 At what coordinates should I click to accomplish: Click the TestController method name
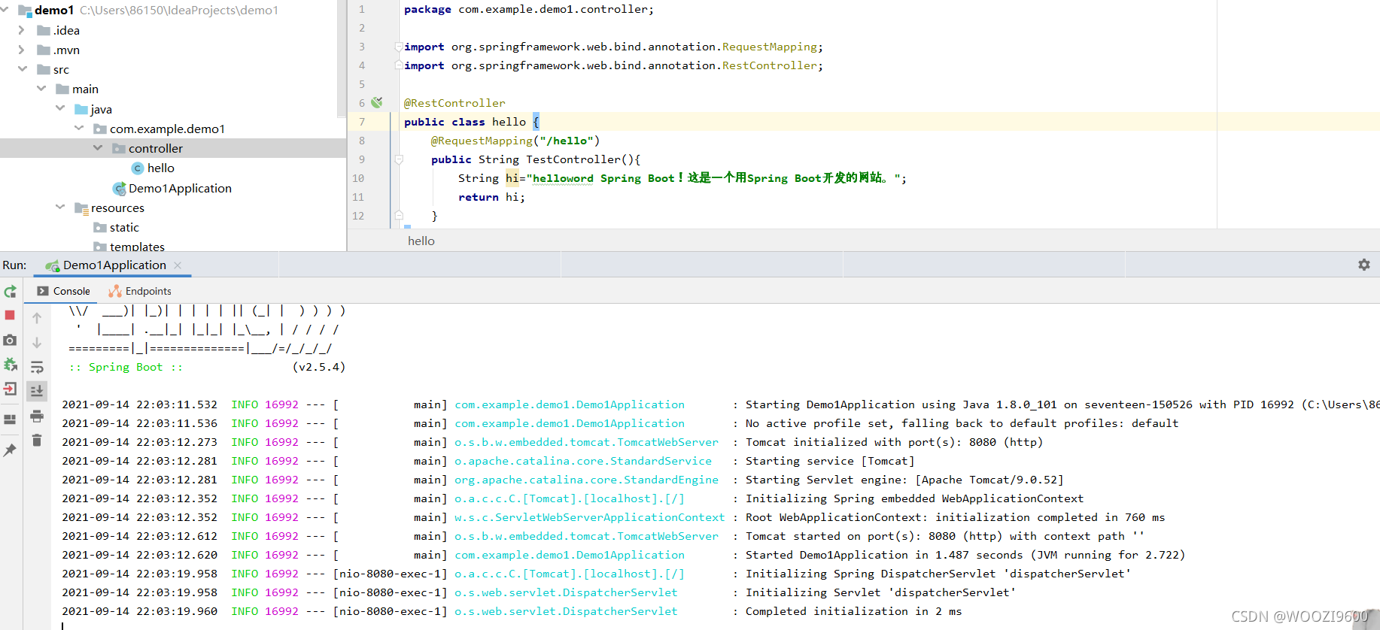pyautogui.click(x=573, y=159)
